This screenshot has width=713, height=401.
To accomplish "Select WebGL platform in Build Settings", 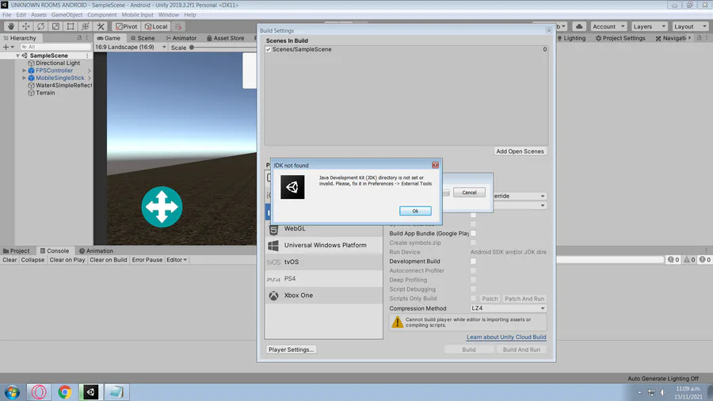I will tap(324, 228).
